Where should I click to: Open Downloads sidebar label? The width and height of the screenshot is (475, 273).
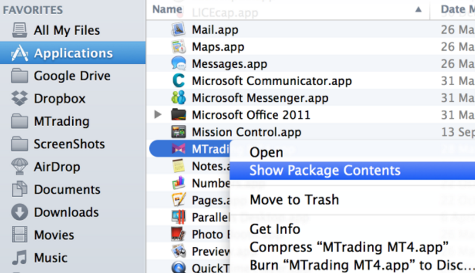(x=67, y=212)
